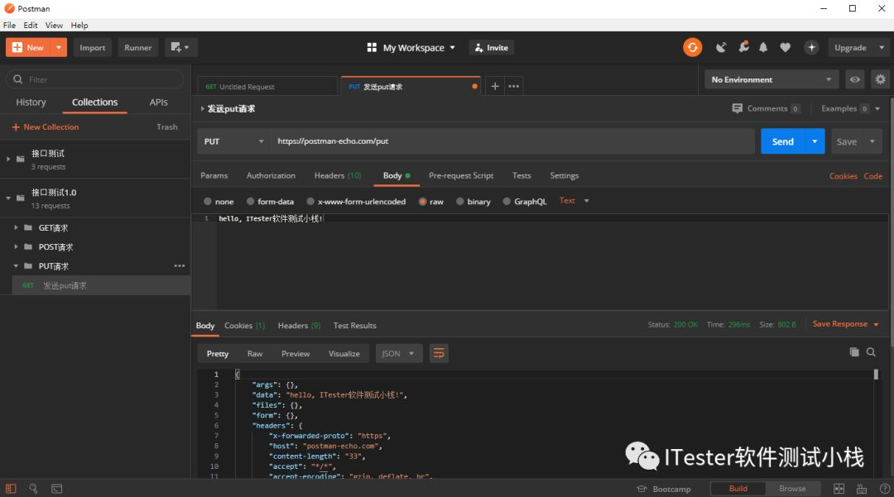
Task: Click the open new window icon
Action: pyautogui.click(x=180, y=47)
